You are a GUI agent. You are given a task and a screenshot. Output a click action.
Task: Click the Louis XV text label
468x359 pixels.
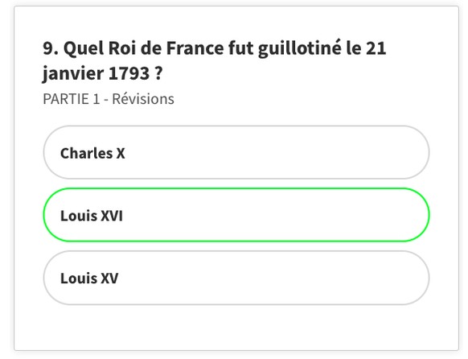[89, 279]
